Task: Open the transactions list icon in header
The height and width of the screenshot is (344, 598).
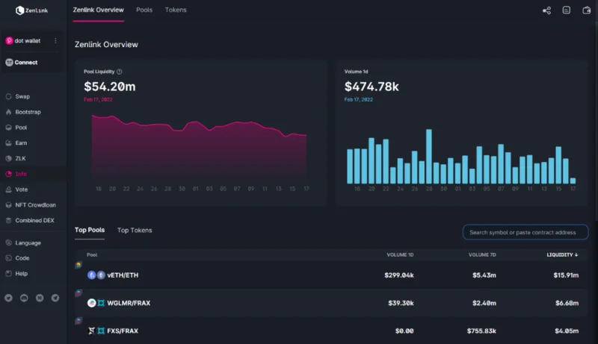Action: pyautogui.click(x=567, y=10)
